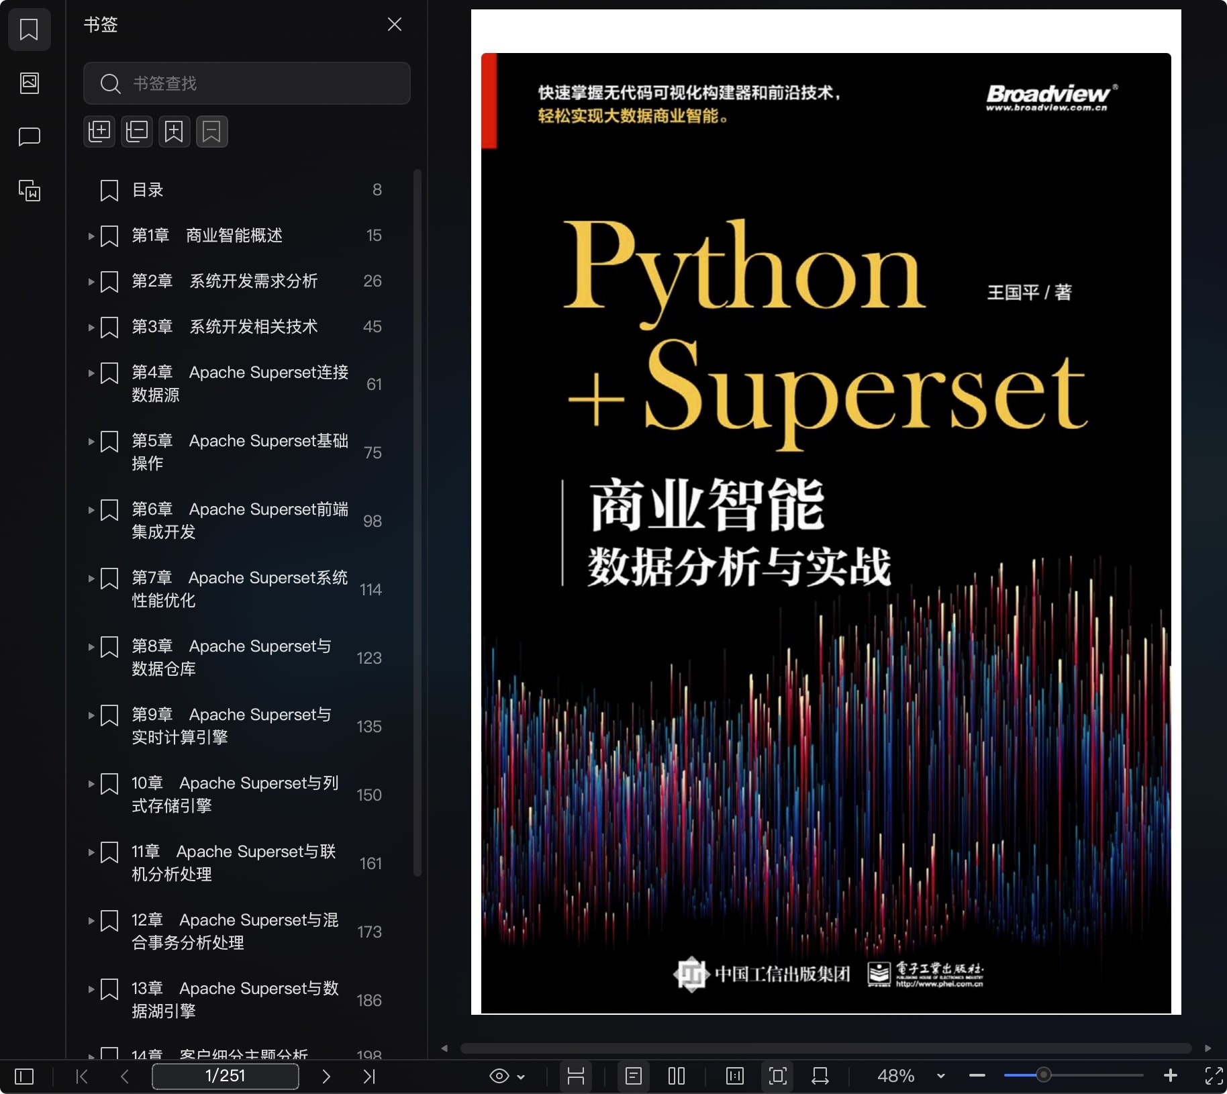Select 12章 Apache Superset与混合事务分析处理
The width and height of the screenshot is (1227, 1094).
235,931
